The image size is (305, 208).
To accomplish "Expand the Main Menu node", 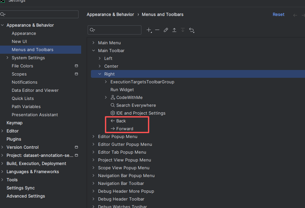I will [94, 43].
